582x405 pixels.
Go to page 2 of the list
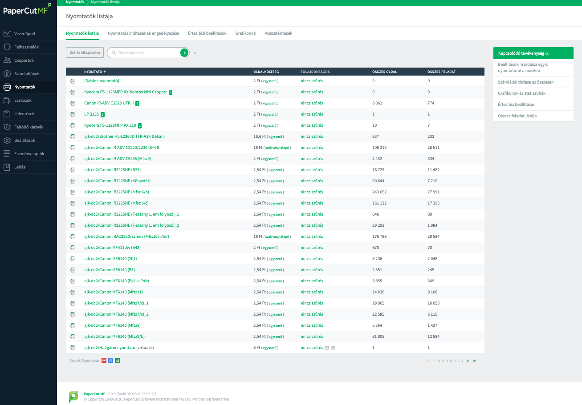tap(443, 361)
